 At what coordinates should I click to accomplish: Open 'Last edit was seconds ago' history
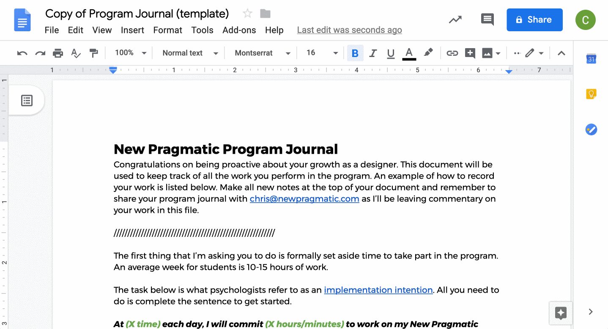pyautogui.click(x=349, y=30)
